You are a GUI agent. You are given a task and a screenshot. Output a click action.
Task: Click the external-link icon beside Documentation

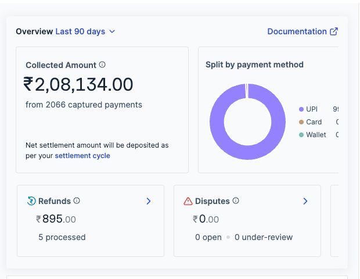click(334, 31)
